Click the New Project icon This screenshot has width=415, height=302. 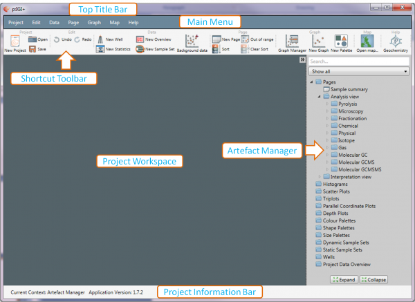point(15,42)
